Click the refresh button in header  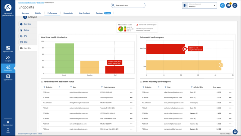(x=222, y=5)
